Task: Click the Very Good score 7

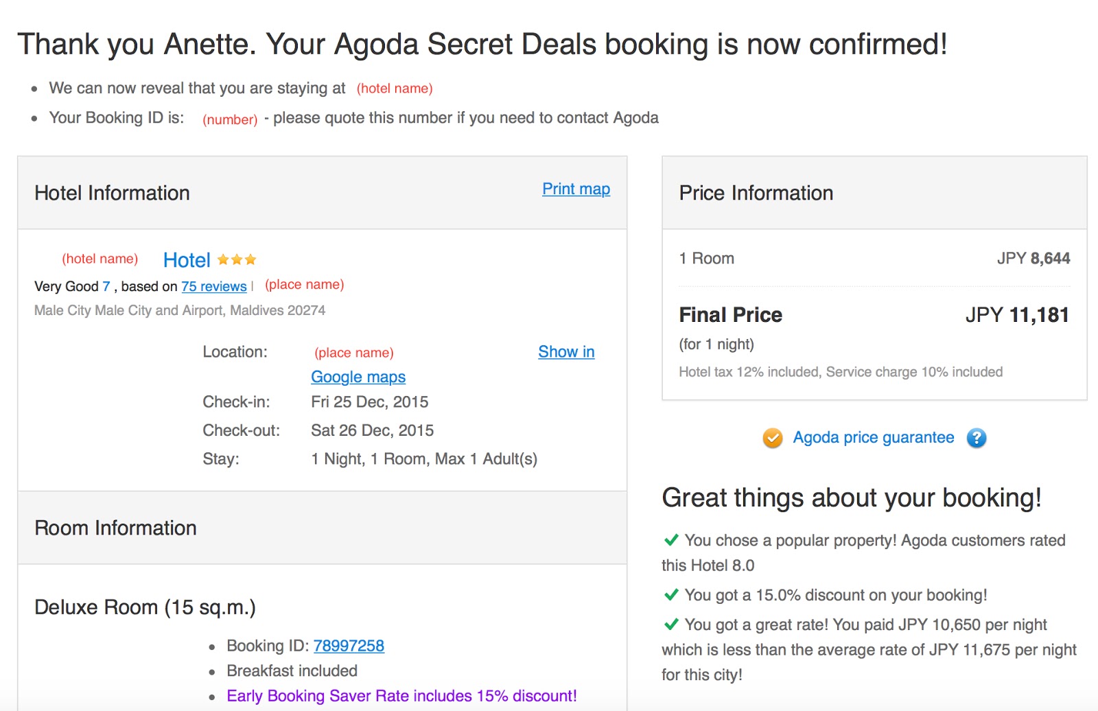Action: pos(106,286)
